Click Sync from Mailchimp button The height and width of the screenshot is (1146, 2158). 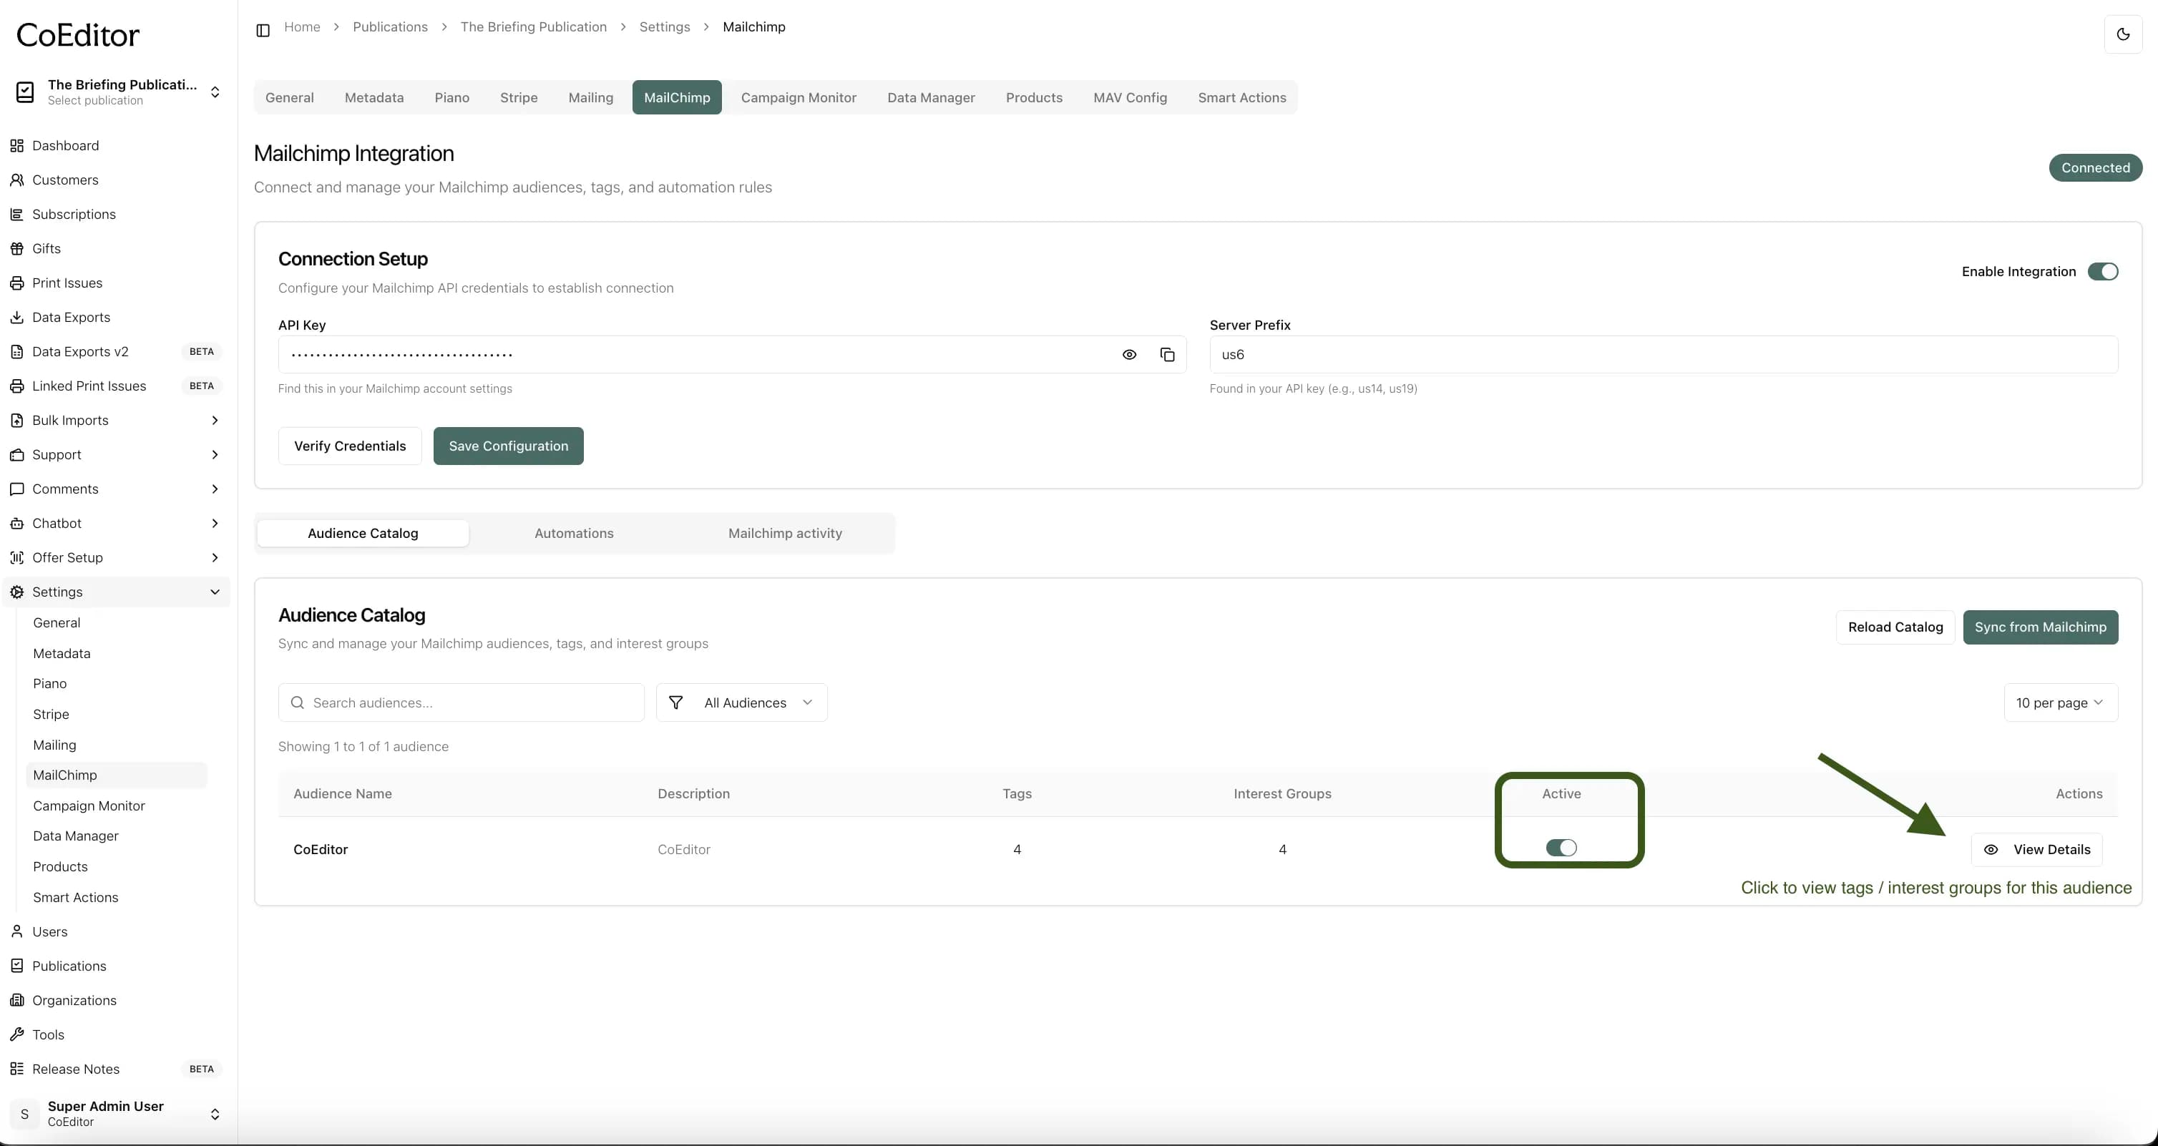2041,627
